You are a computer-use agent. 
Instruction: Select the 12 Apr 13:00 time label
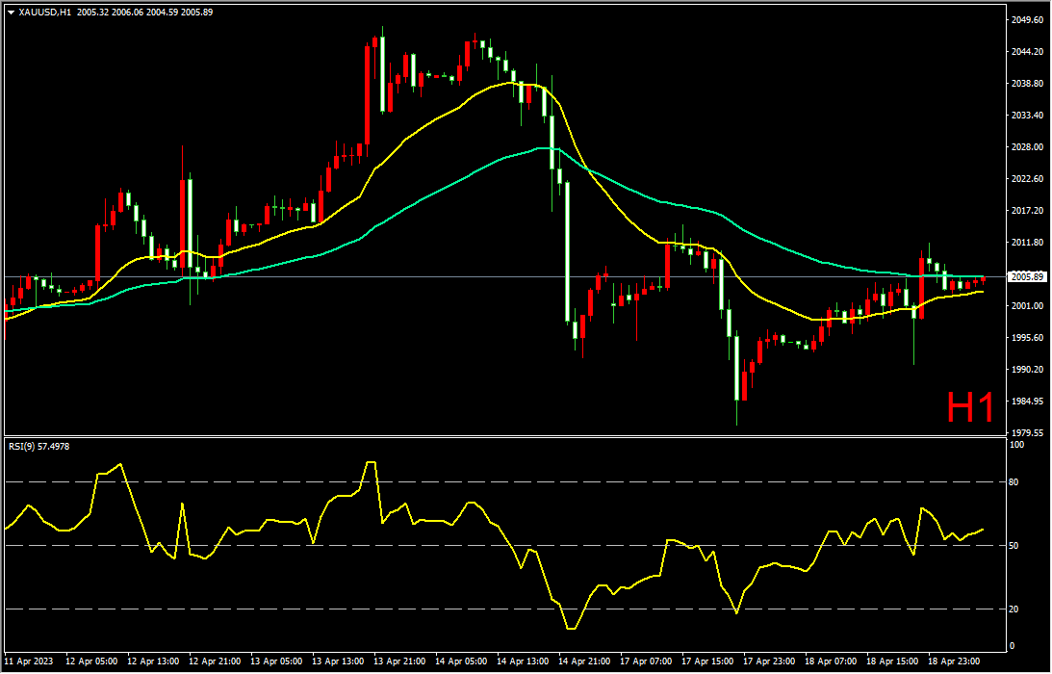(152, 661)
